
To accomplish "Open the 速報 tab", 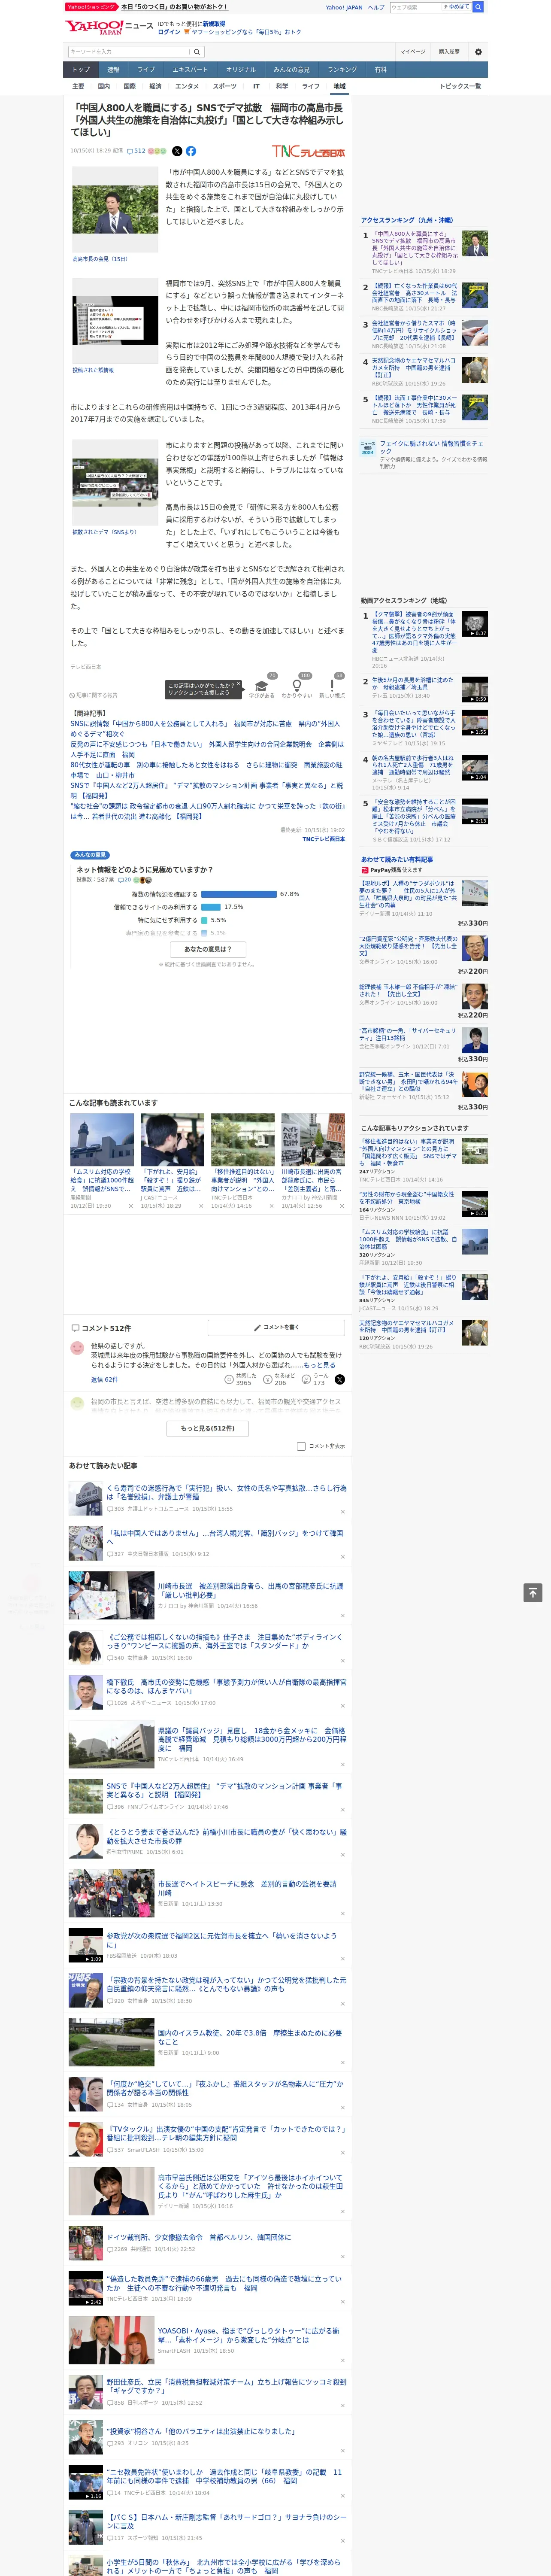I will pyautogui.click(x=113, y=70).
